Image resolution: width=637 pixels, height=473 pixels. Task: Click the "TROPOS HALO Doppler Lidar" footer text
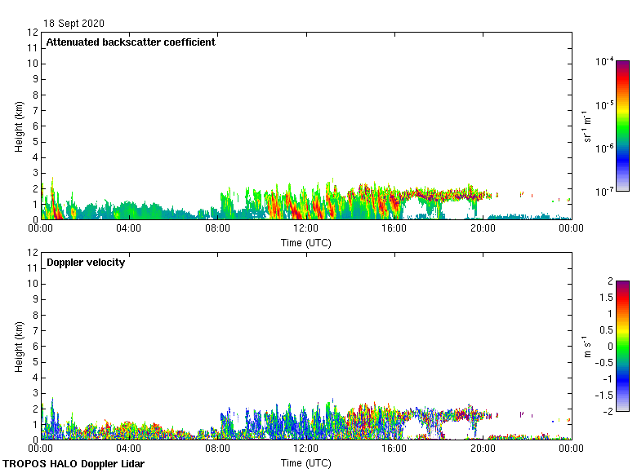click(73, 464)
